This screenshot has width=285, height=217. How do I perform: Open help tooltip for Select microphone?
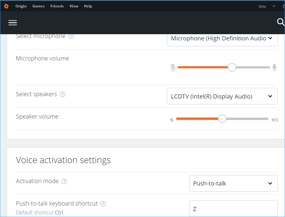click(71, 36)
